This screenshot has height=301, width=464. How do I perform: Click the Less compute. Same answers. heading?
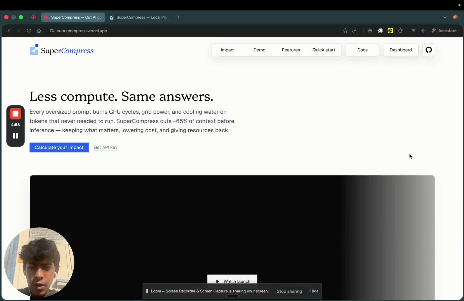click(x=121, y=97)
